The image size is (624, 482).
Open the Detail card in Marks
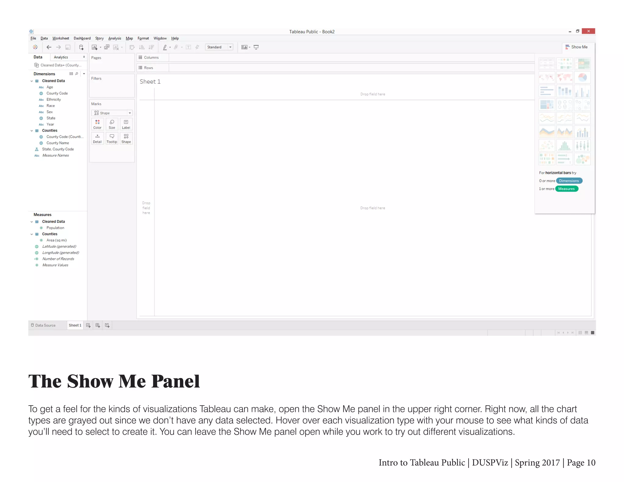(97, 139)
